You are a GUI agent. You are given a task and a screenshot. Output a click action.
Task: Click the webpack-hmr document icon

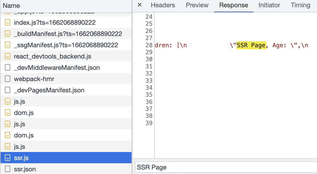[8, 79]
